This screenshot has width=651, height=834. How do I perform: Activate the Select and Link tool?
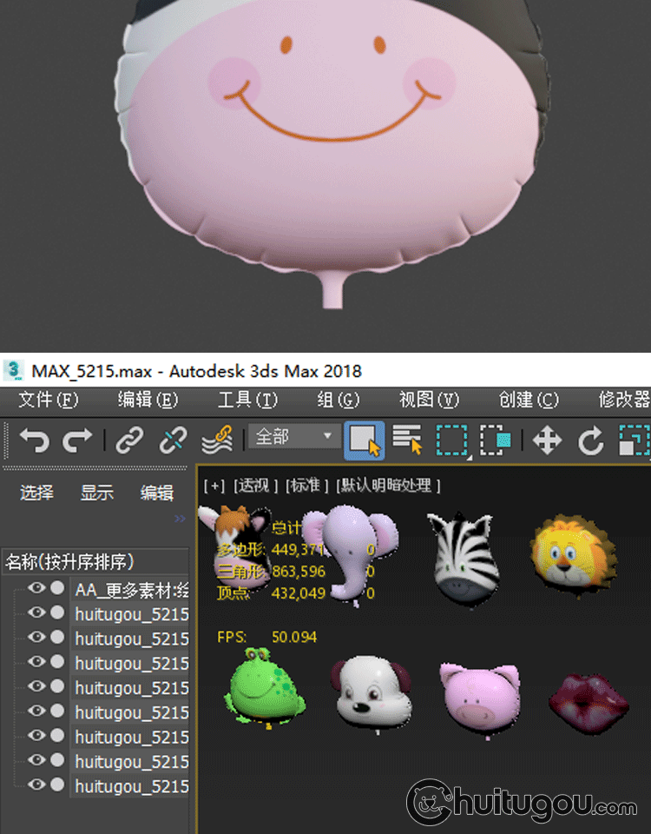[129, 440]
